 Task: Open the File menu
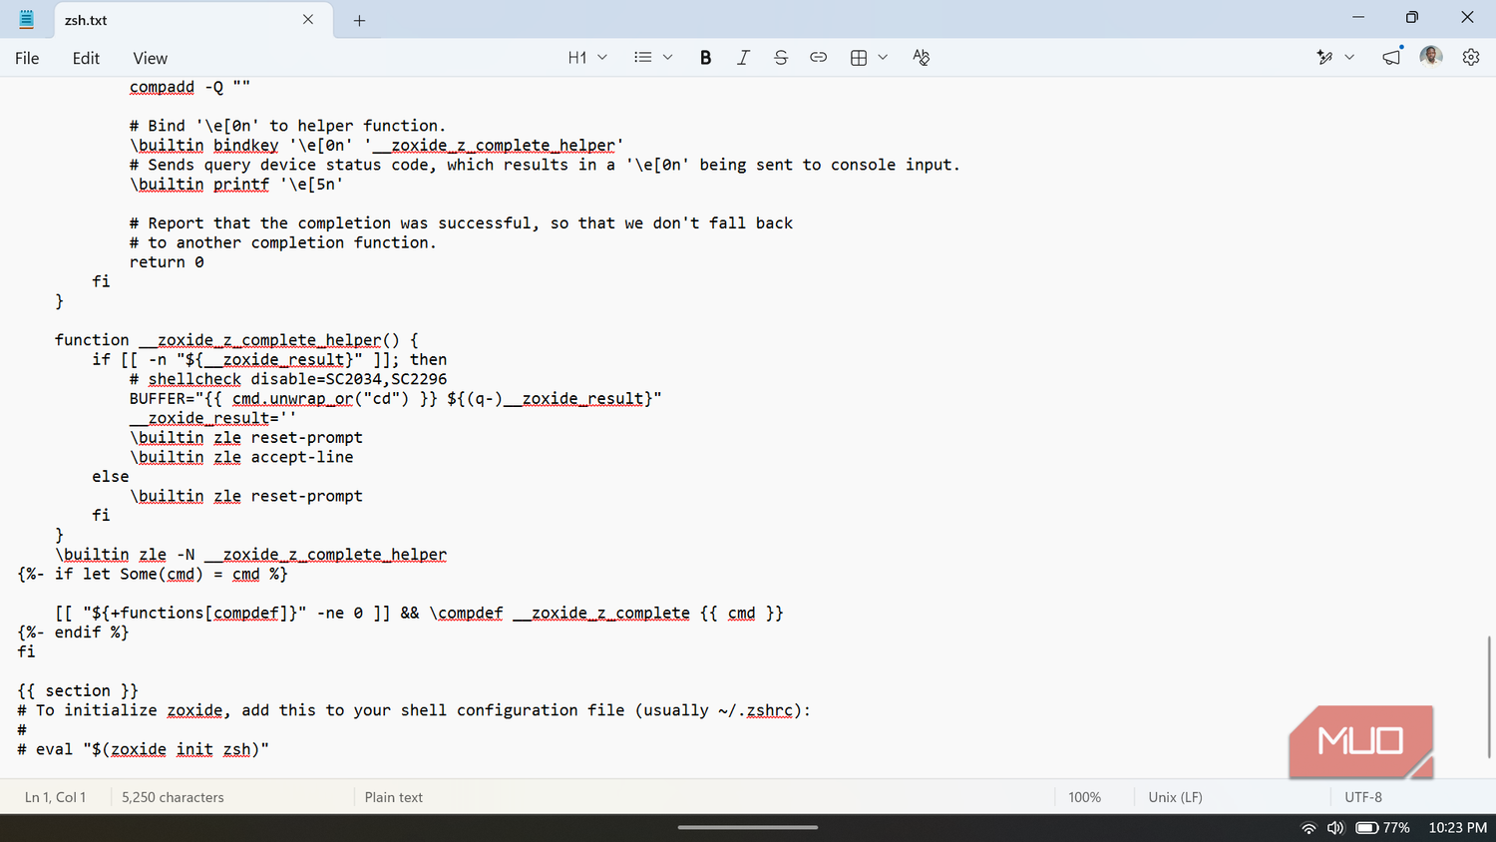[27, 58]
